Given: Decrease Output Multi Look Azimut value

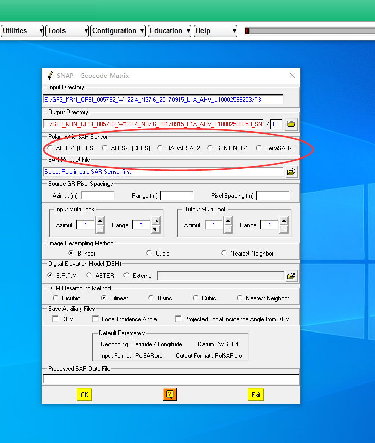Looking at the screenshot, I should [228, 229].
